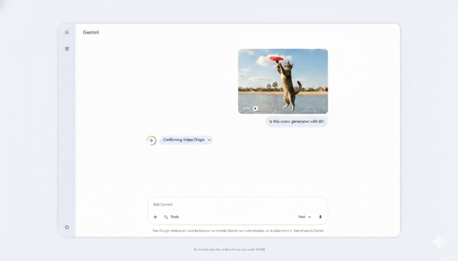The height and width of the screenshot is (261, 458).
Task: Activate the microphone for voice input
Action: click(320, 217)
